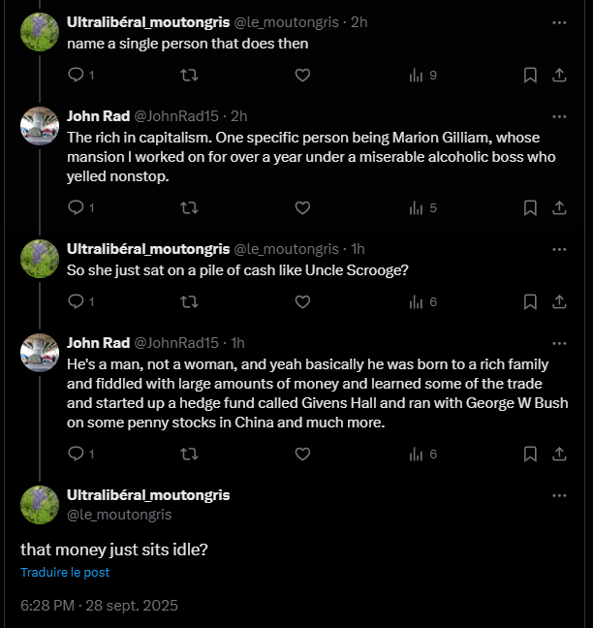Open more options on 'sits idle' post

tap(559, 495)
